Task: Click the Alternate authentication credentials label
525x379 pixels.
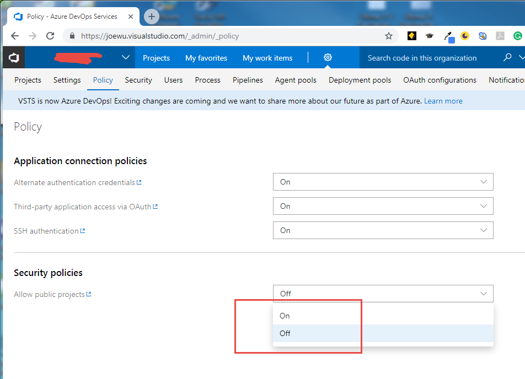Action: (x=74, y=182)
